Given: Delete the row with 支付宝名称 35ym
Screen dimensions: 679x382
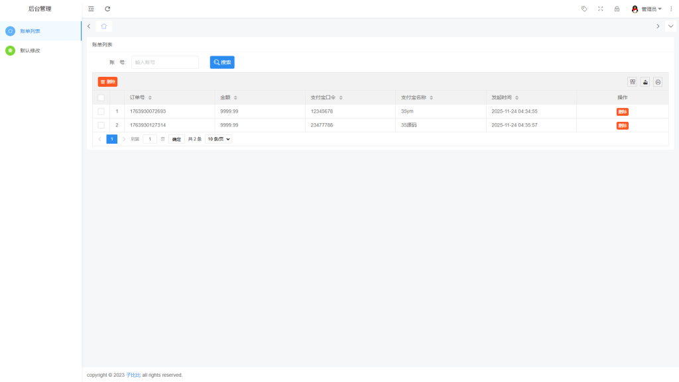Looking at the screenshot, I should [x=622, y=111].
